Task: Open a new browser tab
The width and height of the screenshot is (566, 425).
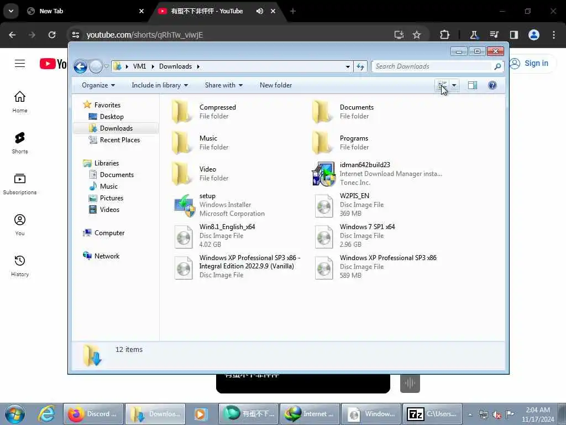Action: [x=293, y=11]
